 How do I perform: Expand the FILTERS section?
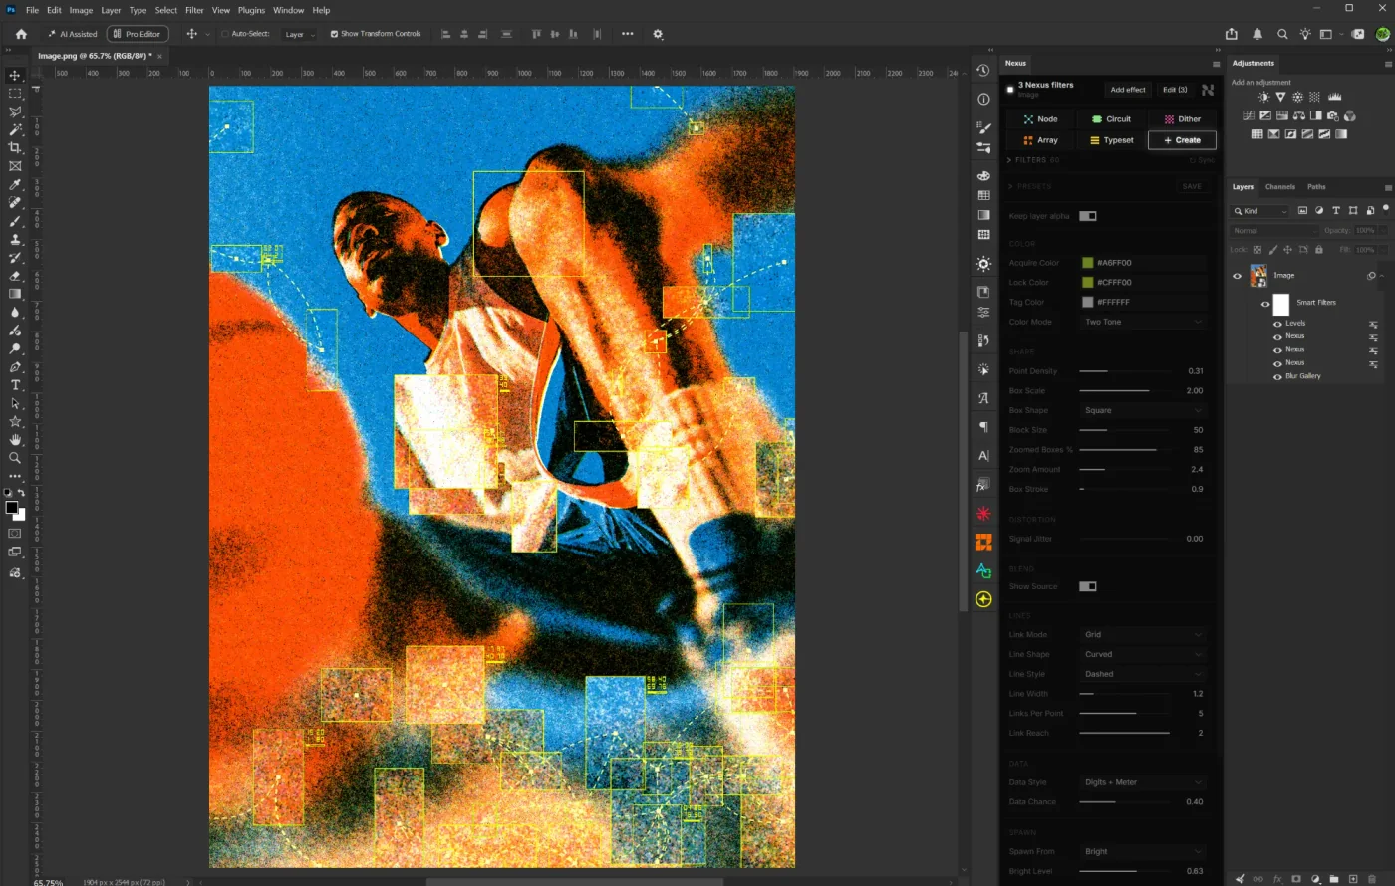coord(1034,160)
